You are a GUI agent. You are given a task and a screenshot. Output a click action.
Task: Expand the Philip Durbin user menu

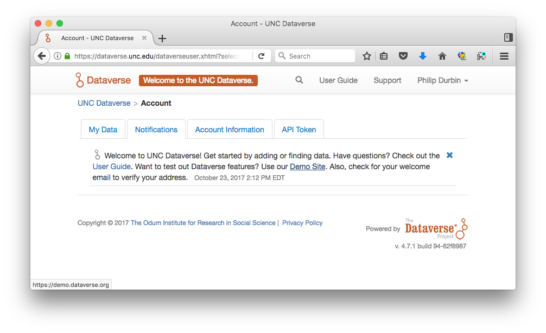click(442, 80)
